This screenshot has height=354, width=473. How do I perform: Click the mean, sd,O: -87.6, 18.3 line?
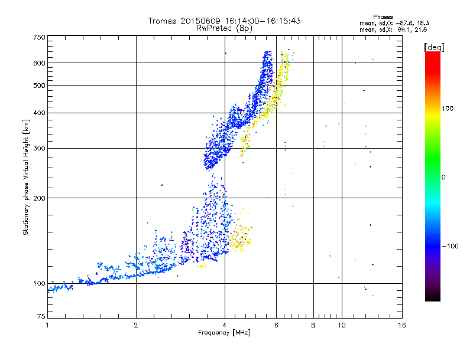point(394,23)
